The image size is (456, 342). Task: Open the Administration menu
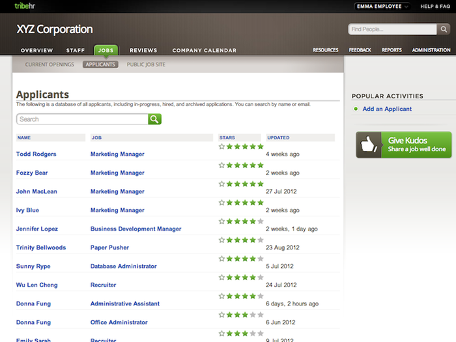431,50
